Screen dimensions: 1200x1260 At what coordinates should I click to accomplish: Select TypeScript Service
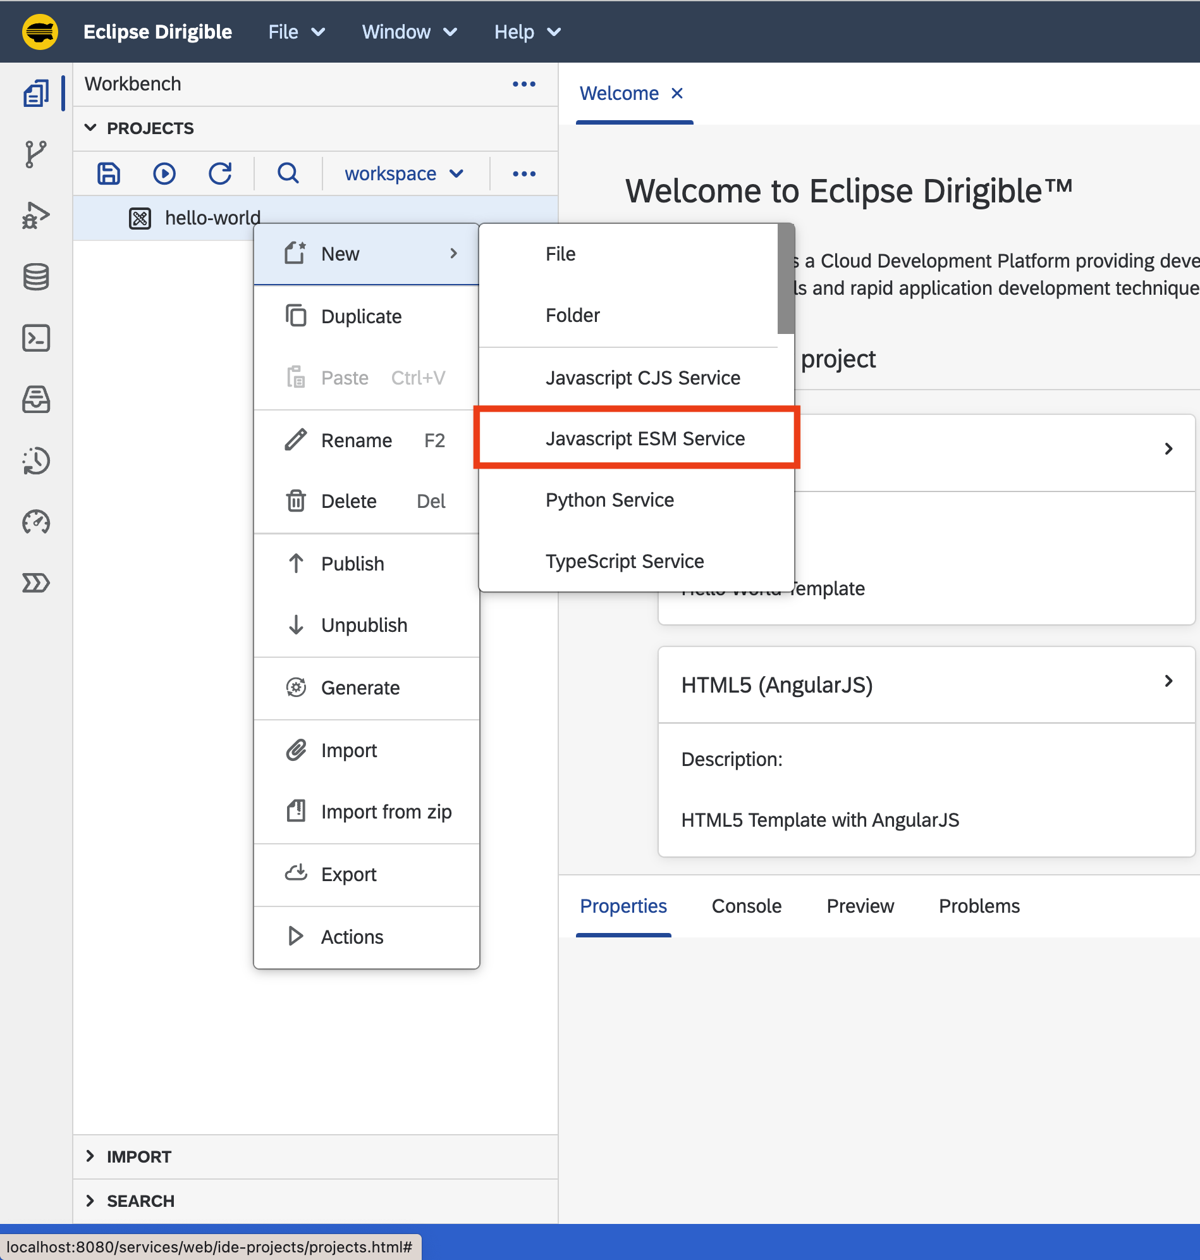637,561
